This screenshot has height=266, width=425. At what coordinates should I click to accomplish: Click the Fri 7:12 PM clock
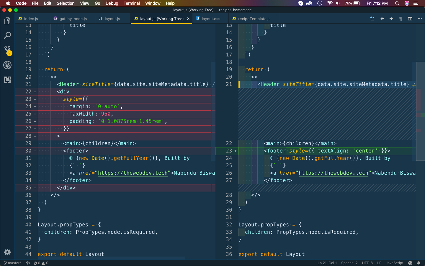pos(377,3)
